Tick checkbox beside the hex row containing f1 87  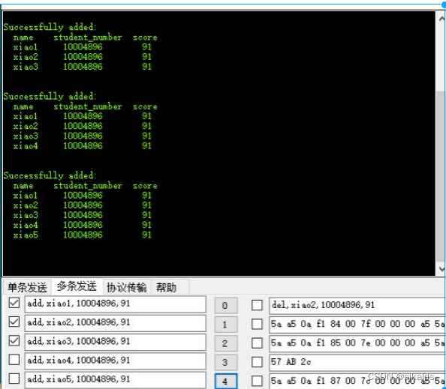click(x=257, y=381)
